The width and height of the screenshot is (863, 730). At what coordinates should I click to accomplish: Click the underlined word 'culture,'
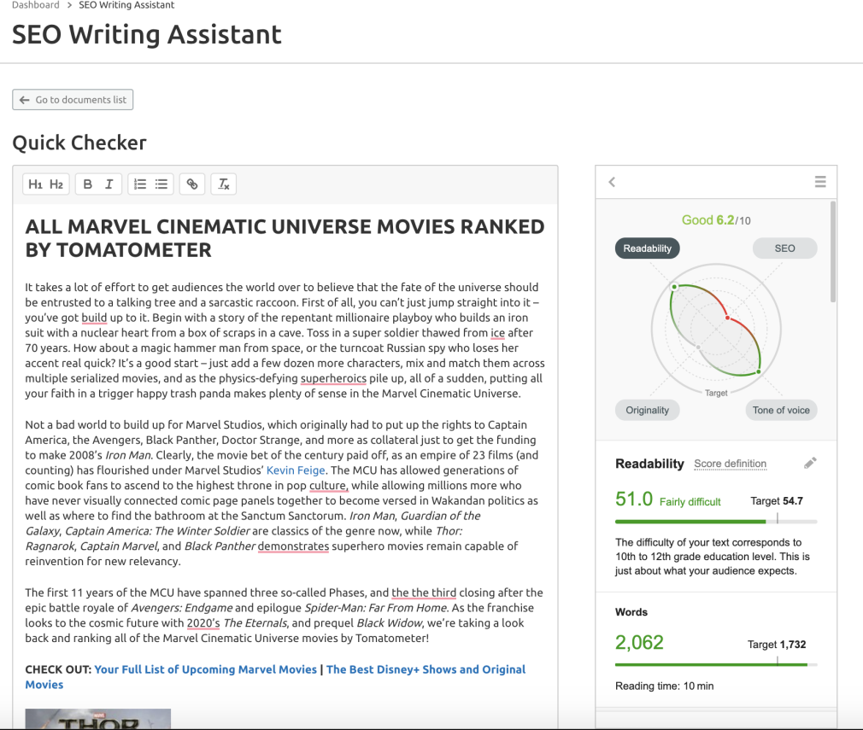[329, 486]
